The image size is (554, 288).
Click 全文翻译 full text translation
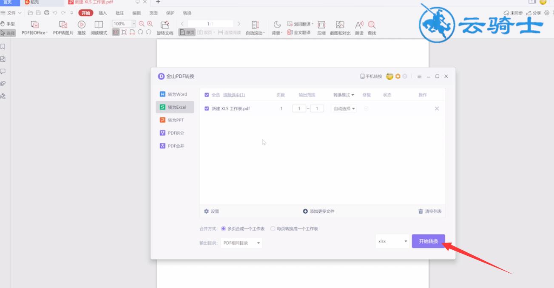tap(299, 32)
